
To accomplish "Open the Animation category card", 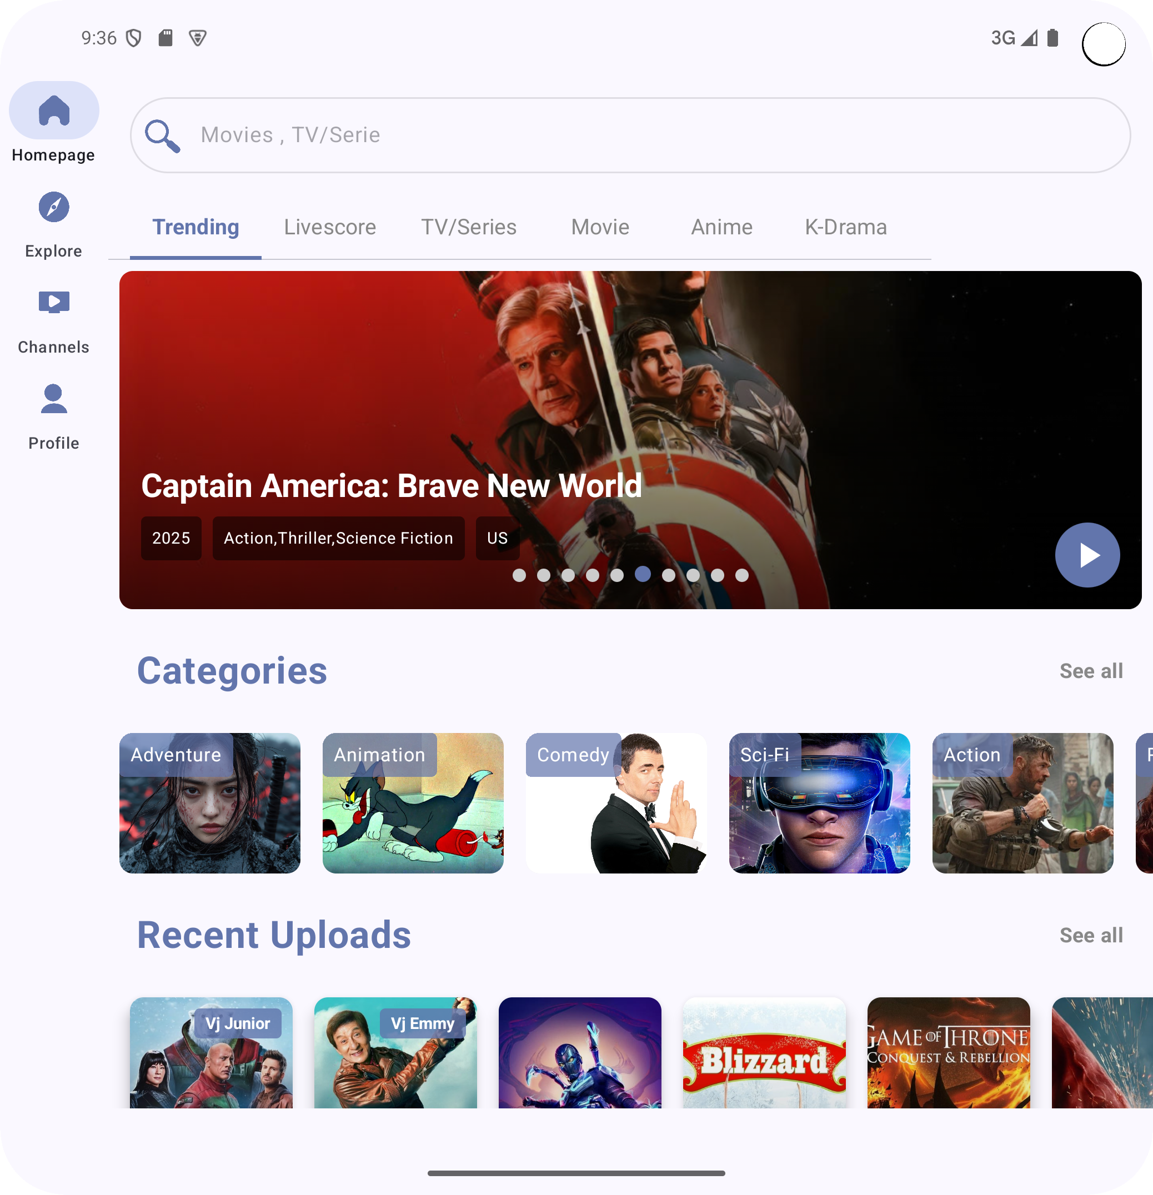I will coord(413,803).
